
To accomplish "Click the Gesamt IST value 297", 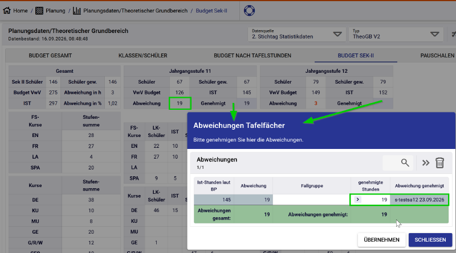I will (x=53, y=103).
